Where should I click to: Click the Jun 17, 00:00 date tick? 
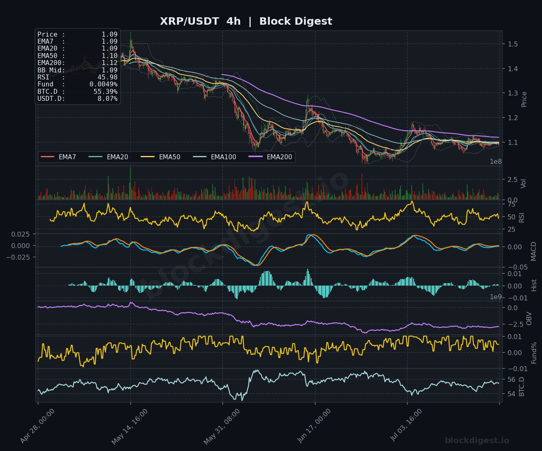click(314, 426)
